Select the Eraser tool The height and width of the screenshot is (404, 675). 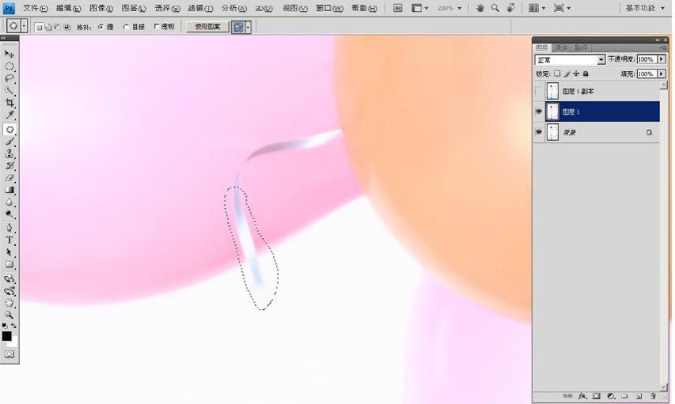point(9,177)
